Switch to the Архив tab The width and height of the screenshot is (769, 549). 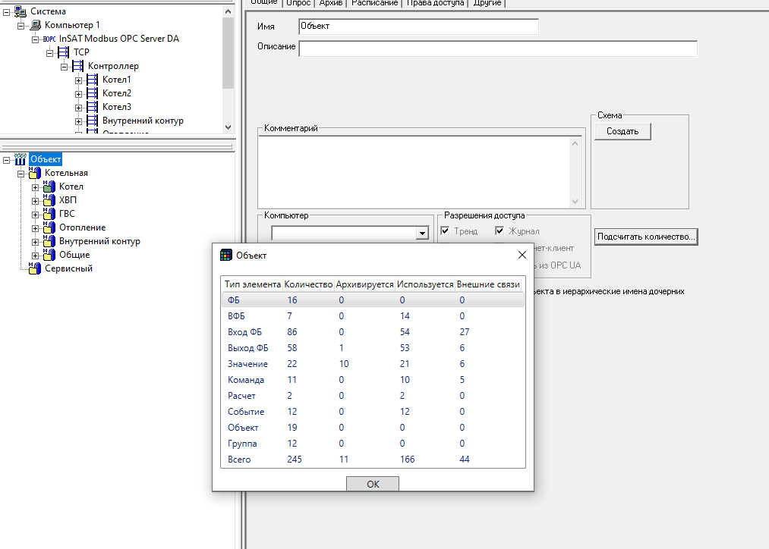[330, 3]
